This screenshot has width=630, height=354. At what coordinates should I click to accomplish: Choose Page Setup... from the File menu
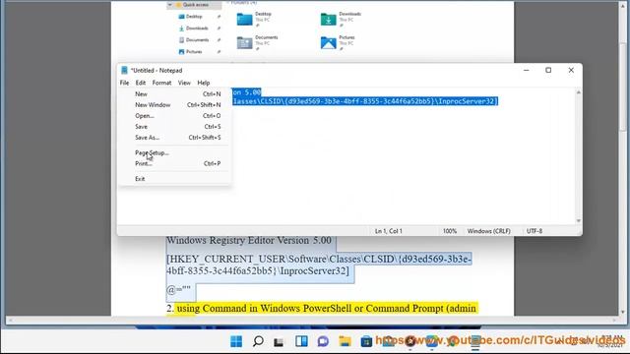[175, 152]
